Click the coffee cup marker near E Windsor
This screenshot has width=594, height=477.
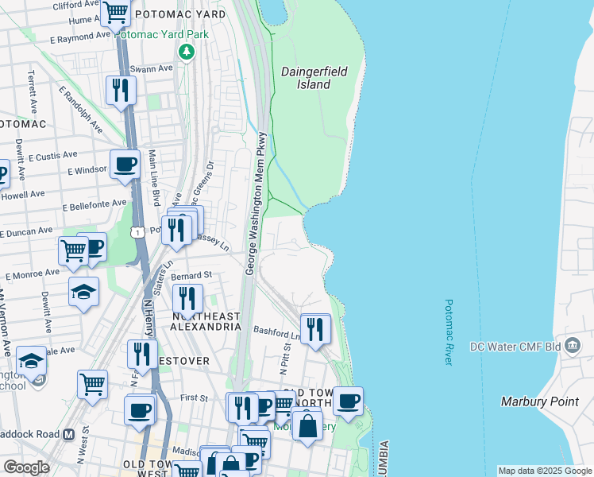tap(125, 167)
